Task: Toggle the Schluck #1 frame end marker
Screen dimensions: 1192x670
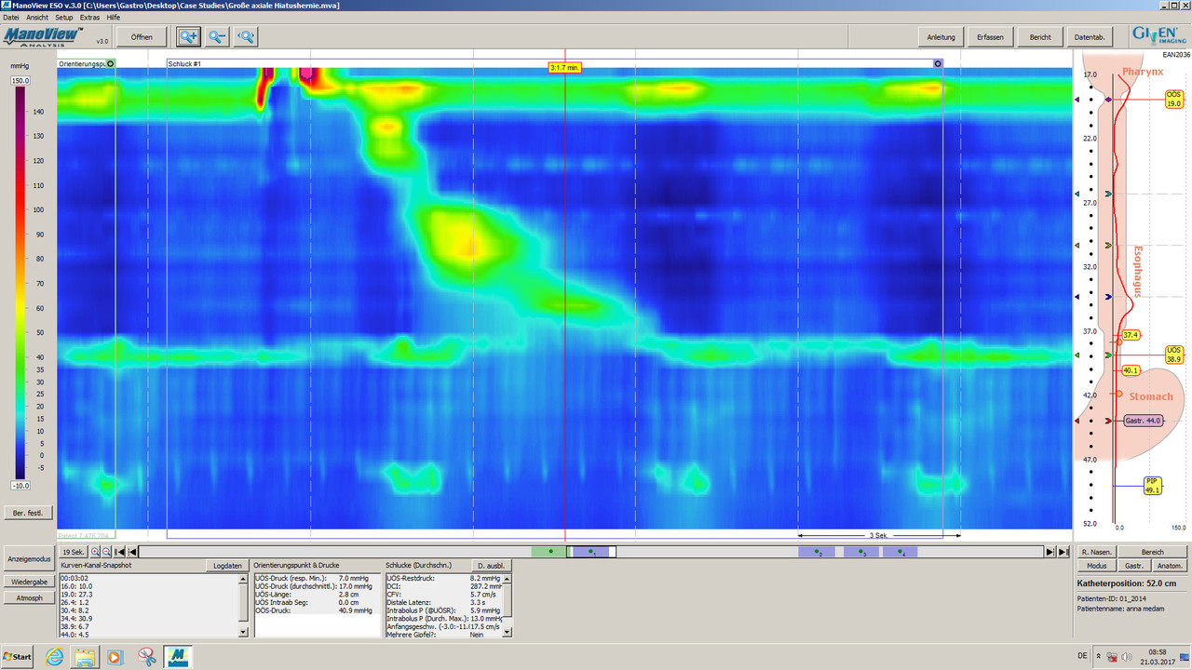Action: pos(938,63)
